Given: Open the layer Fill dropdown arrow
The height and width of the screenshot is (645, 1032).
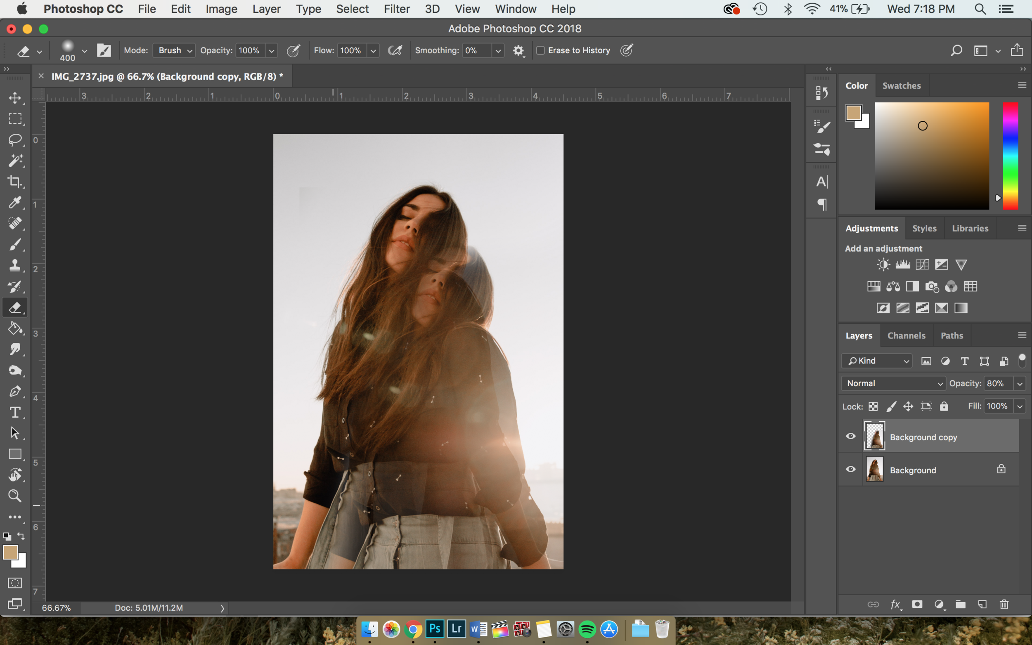Looking at the screenshot, I should (x=1020, y=406).
